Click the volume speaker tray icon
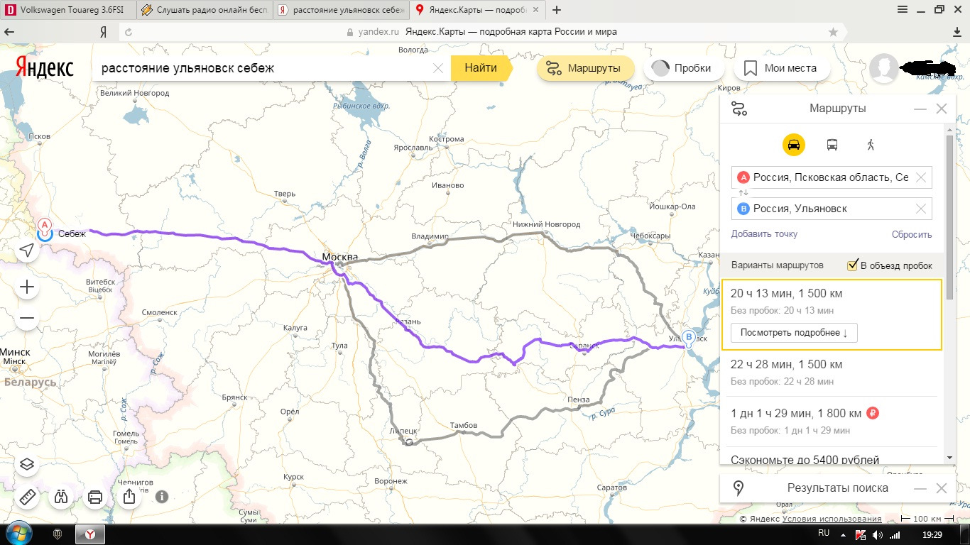 (x=878, y=535)
